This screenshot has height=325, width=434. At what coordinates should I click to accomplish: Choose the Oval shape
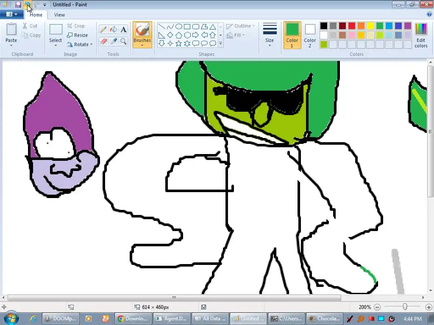pyautogui.click(x=179, y=27)
